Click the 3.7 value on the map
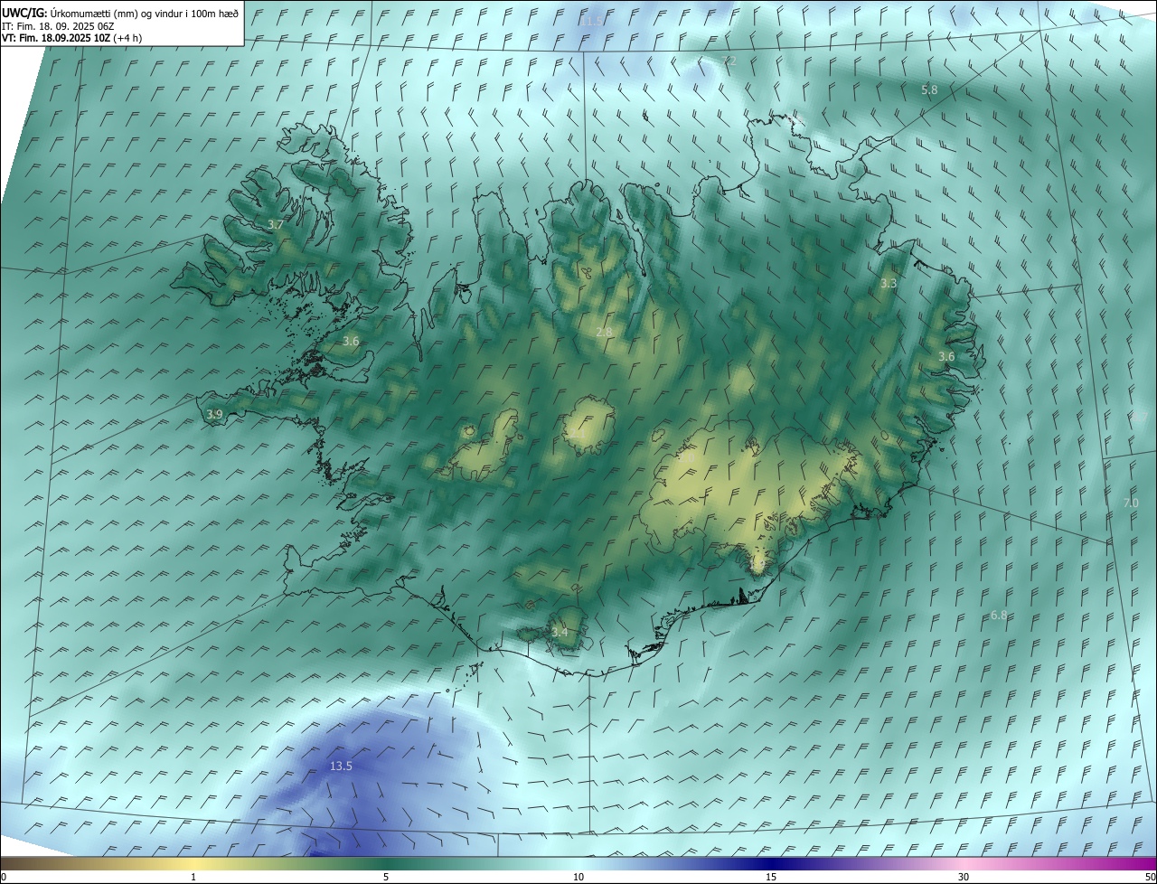The image size is (1157, 884). [x=277, y=225]
